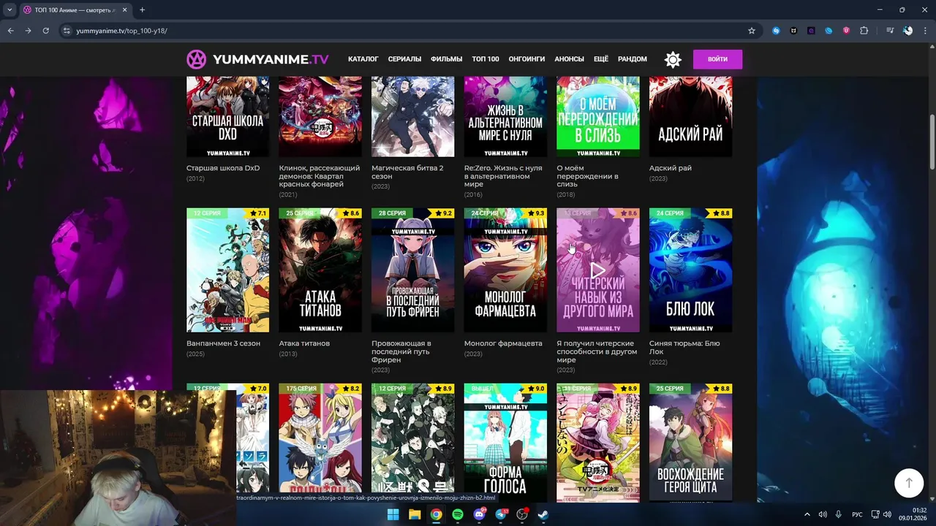Click the Клинок, рассекающий демонов title link
This screenshot has height=526, width=936.
coord(319,176)
